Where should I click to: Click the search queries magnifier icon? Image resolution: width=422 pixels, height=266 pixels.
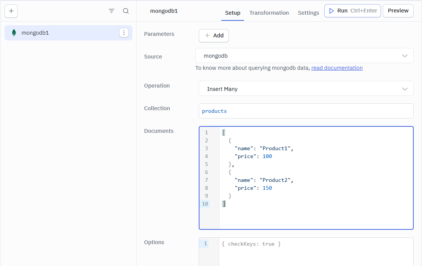pos(126,11)
